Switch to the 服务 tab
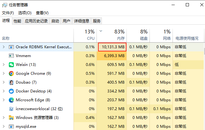The width and height of the screenshot is (205, 130). [97, 21]
